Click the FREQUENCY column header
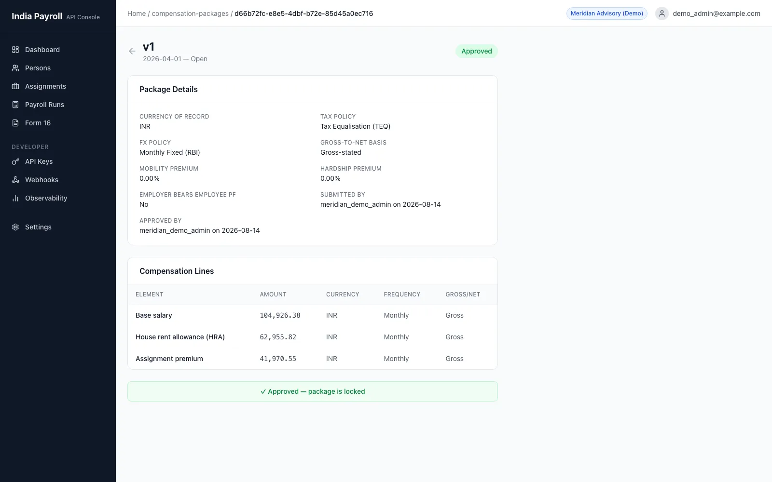The image size is (772, 482). pyautogui.click(x=402, y=295)
